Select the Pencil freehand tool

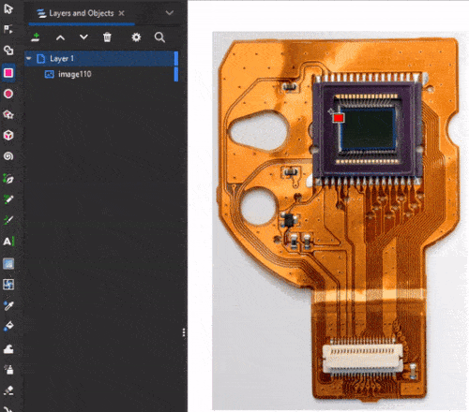(x=8, y=199)
